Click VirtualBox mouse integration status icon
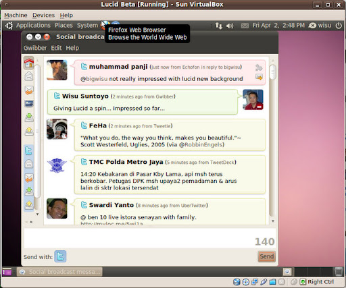Viewport: 346px width, 288px height. [294, 282]
